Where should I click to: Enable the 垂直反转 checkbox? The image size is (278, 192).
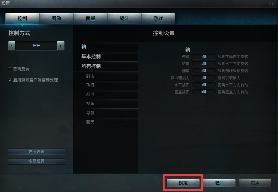pyautogui.click(x=10, y=69)
